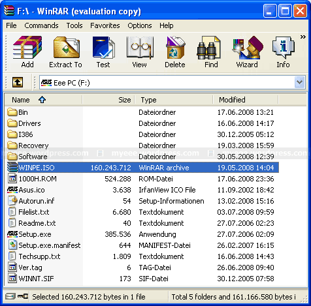The height and width of the screenshot is (306, 311).
Task: Click the date 30.12.2005 05:12
Action: (246, 134)
